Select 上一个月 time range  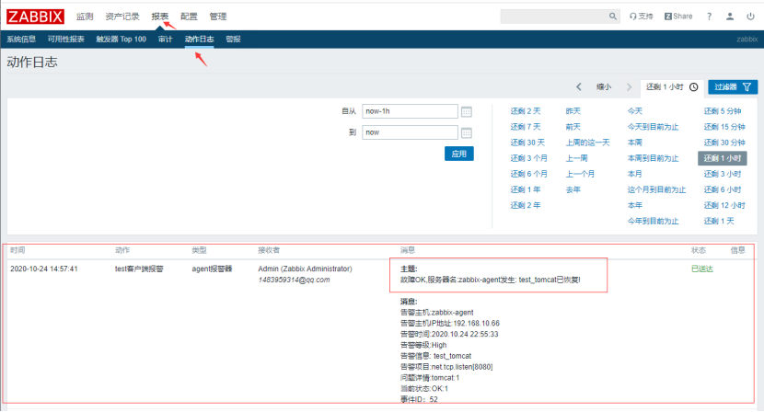point(580,174)
